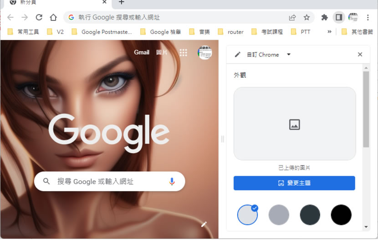Image resolution: width=378 pixels, height=249 pixels.
Task: Bookmark this tab with the star
Action: [306, 17]
